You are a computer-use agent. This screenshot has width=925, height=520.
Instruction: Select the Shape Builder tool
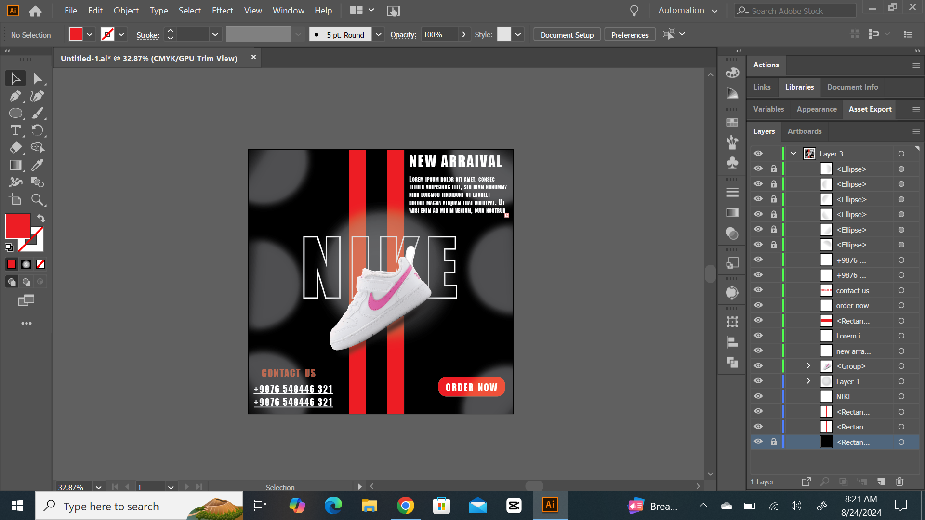coord(38,148)
